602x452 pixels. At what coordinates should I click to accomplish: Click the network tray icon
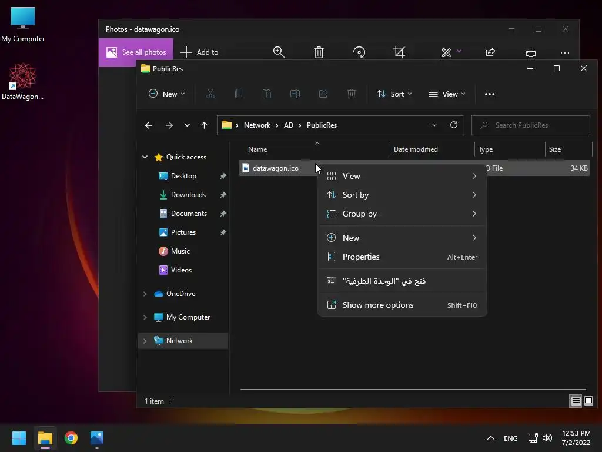[x=533, y=438]
